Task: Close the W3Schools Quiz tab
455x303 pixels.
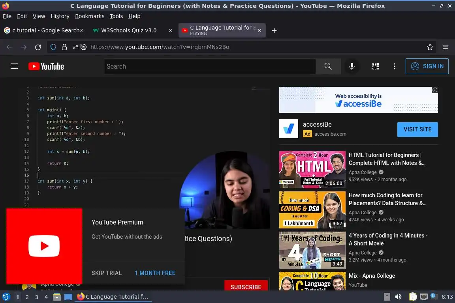Action: pyautogui.click(x=171, y=30)
